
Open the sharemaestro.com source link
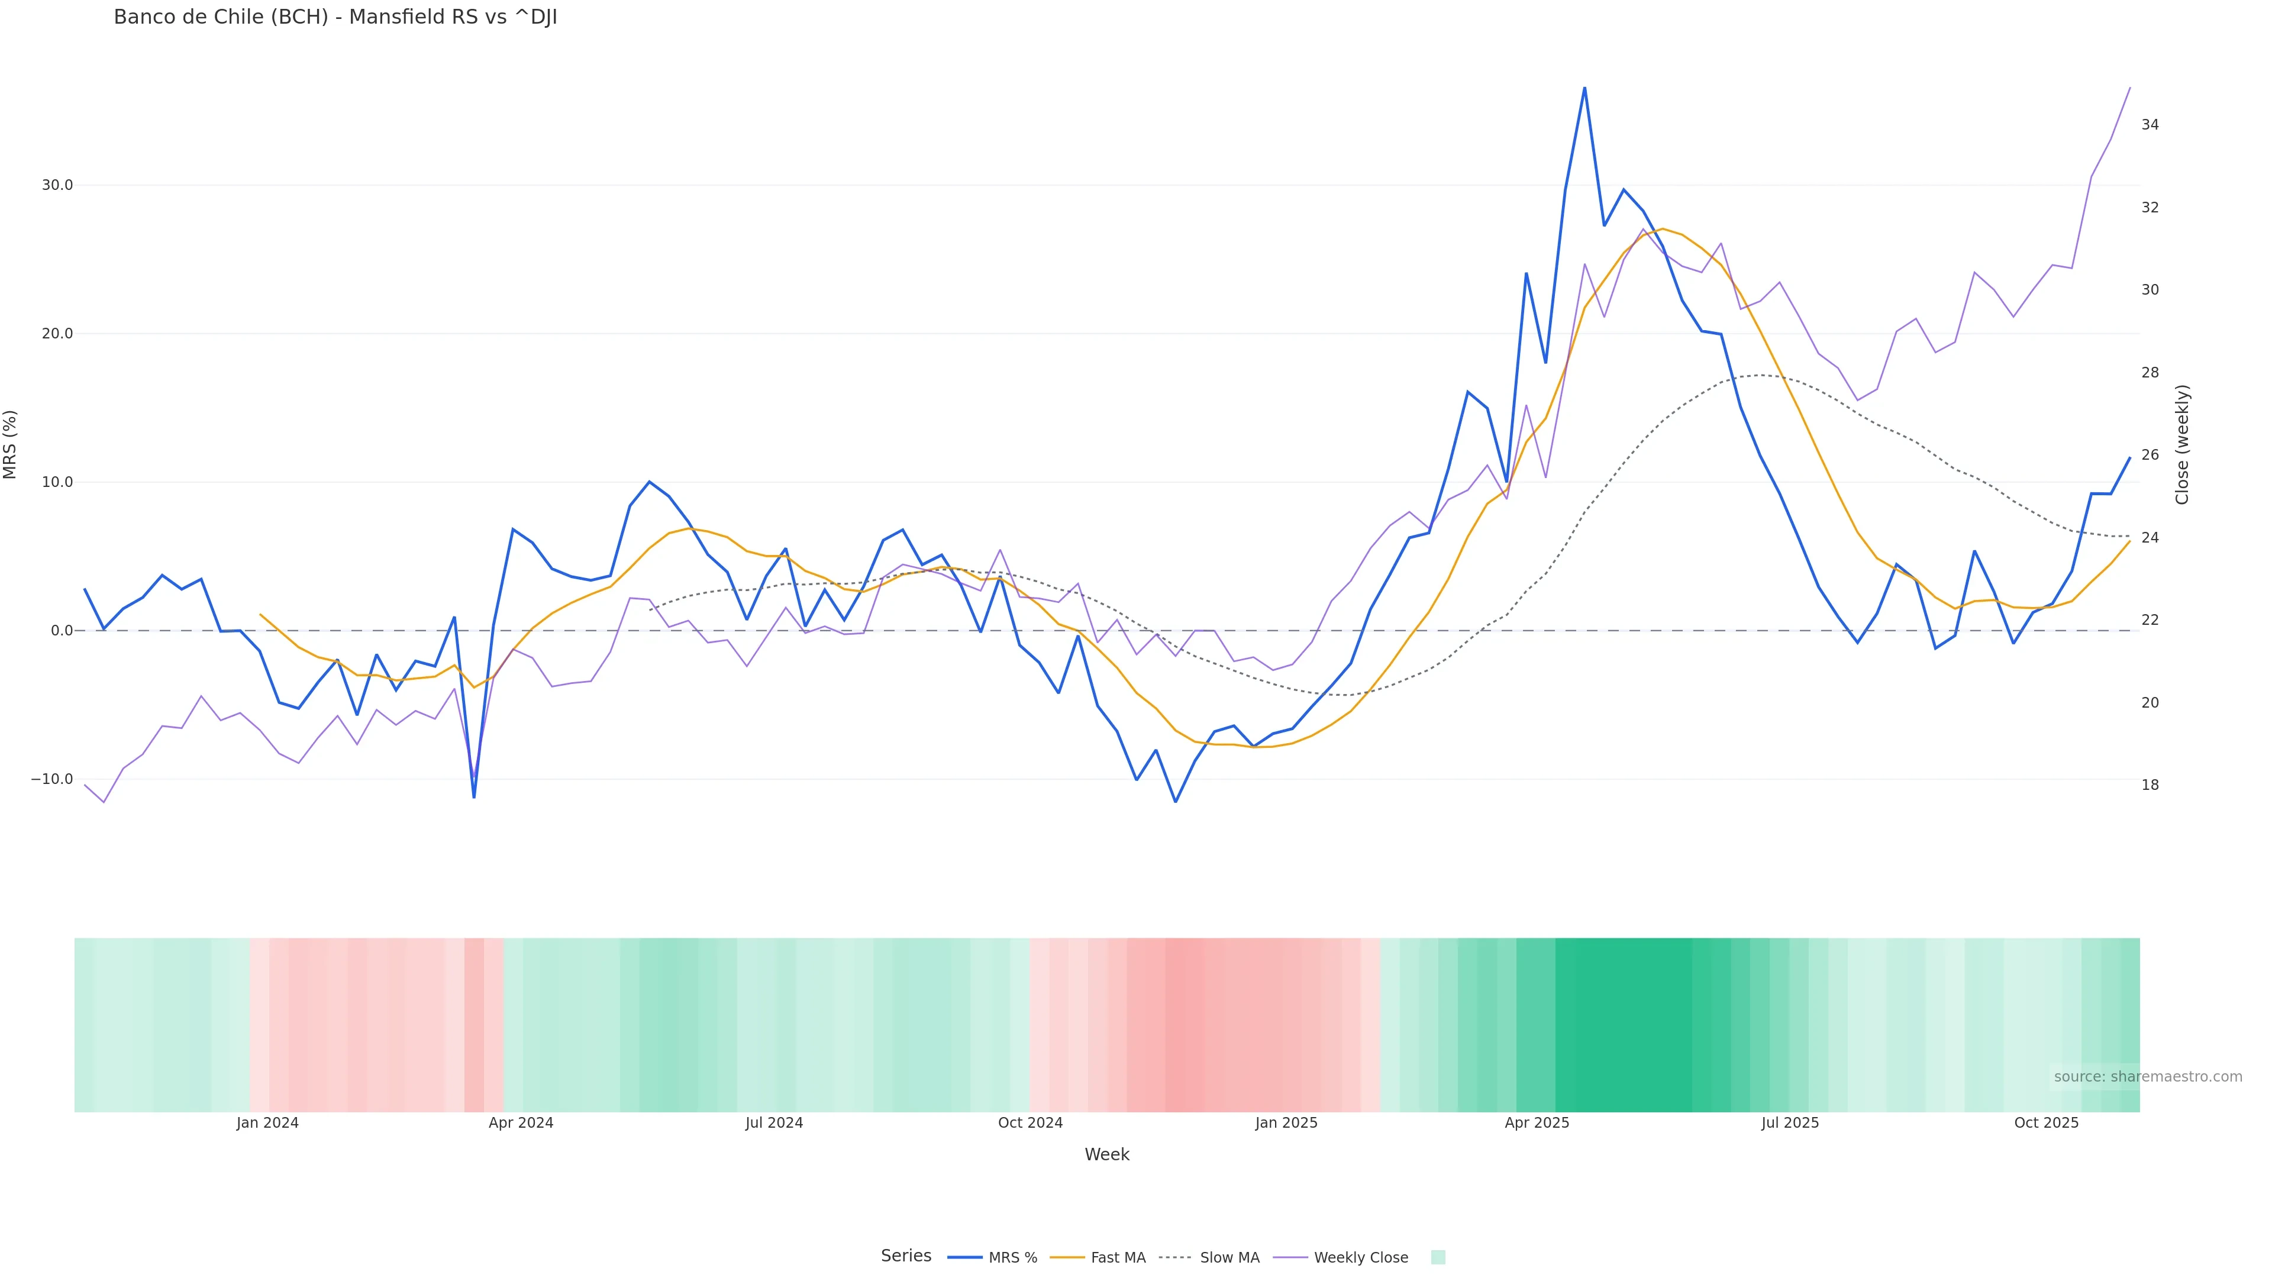click(2148, 1077)
